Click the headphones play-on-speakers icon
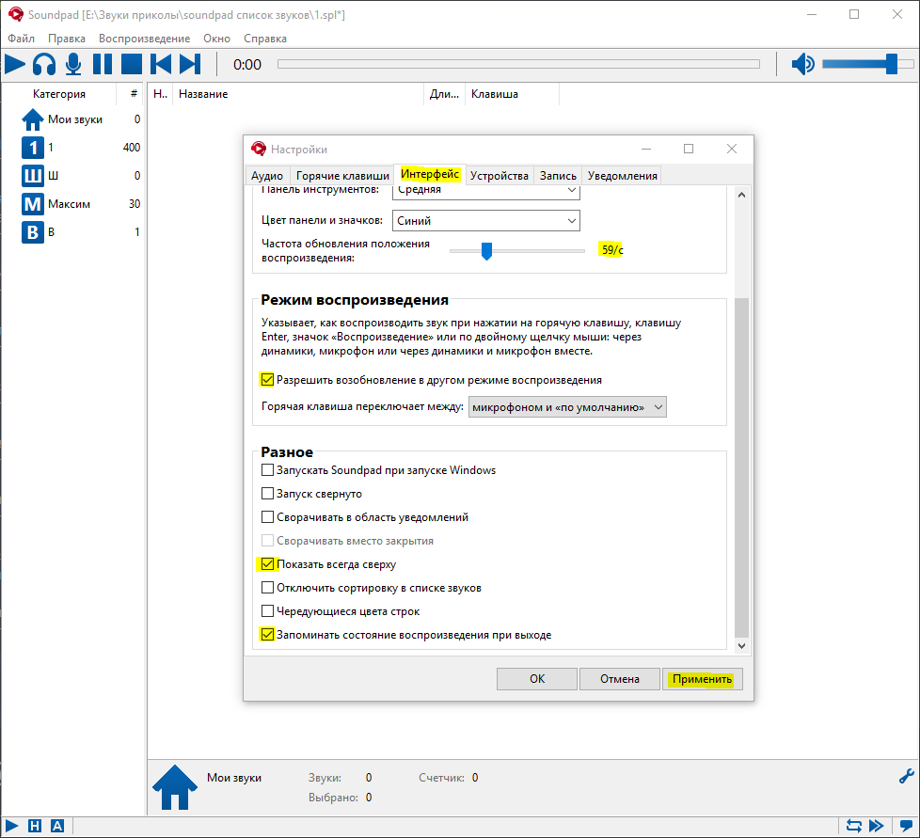Screen dimensions: 920x838 [44, 64]
